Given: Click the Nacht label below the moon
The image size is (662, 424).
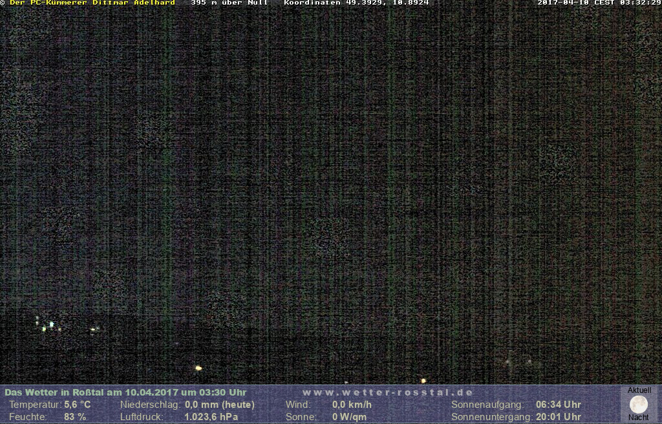Looking at the screenshot, I should click(x=638, y=418).
